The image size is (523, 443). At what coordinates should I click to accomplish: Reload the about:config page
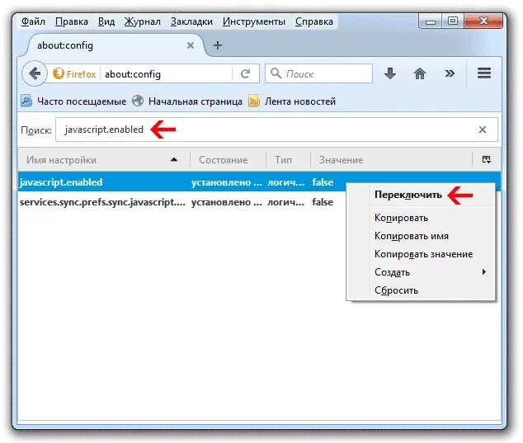tap(246, 73)
